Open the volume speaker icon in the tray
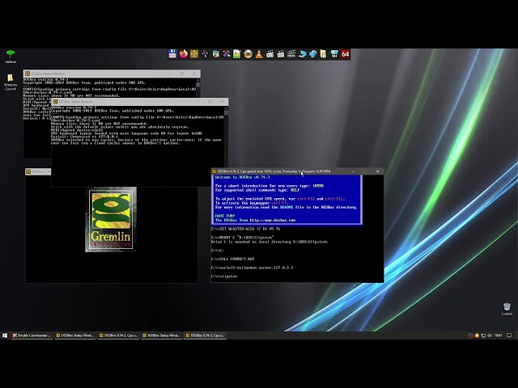This screenshot has height=388, width=518. coord(490,335)
